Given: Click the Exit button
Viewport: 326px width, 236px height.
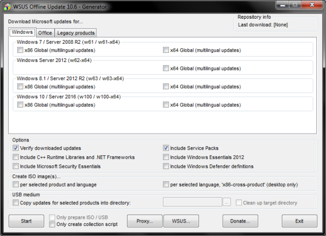Looking at the screenshot, I should click(299, 221).
